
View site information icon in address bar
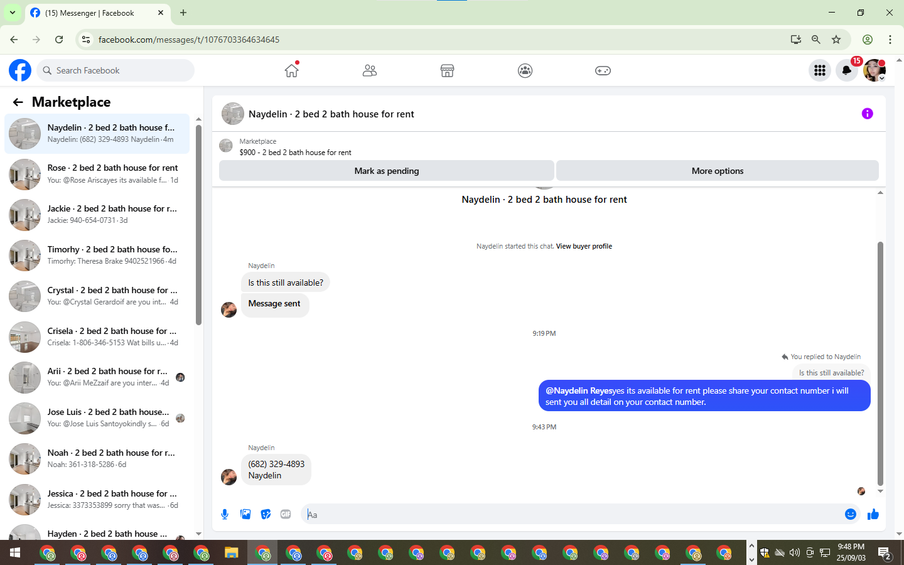[86, 40]
